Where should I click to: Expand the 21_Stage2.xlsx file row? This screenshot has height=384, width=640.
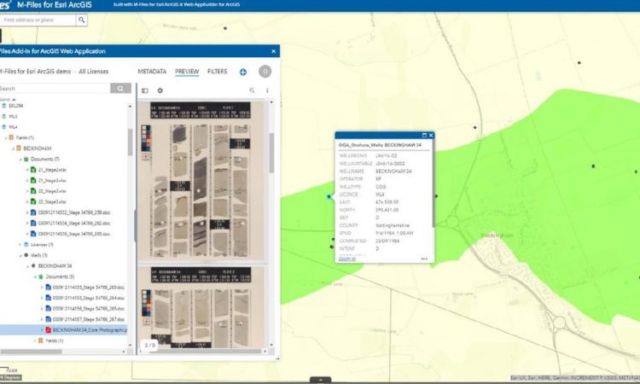[x=27, y=170]
